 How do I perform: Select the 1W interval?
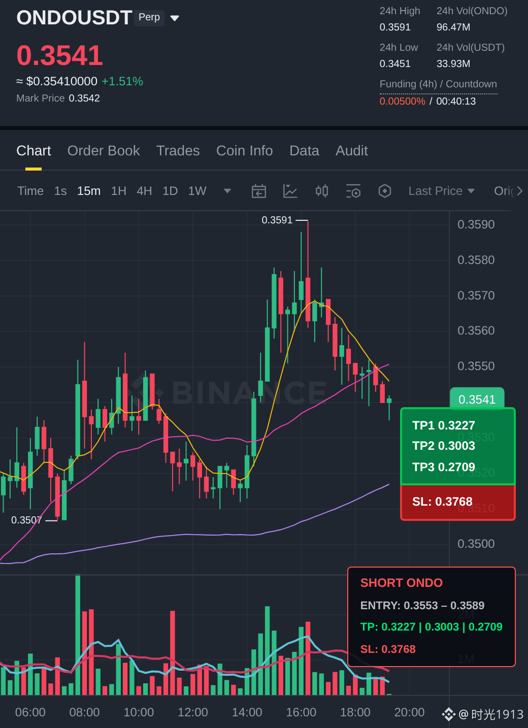click(197, 191)
